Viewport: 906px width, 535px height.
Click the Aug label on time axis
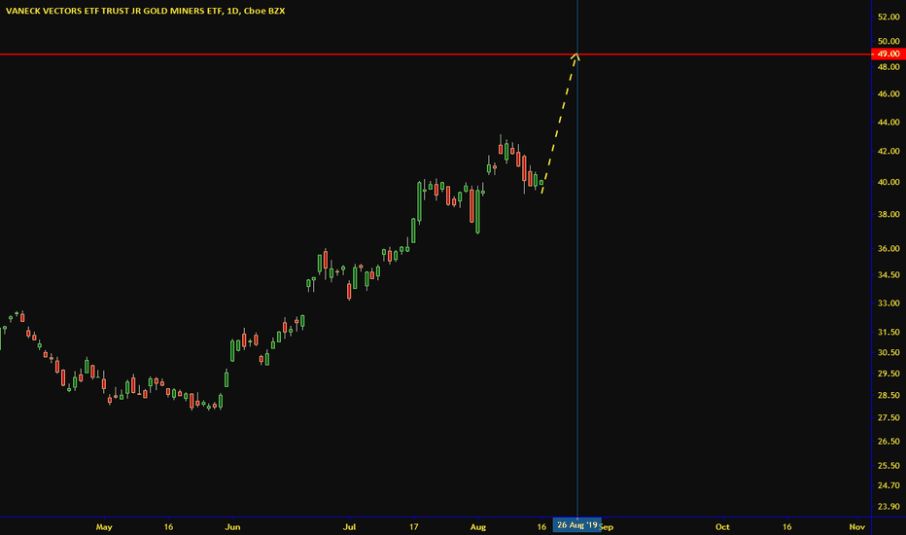coord(478,527)
